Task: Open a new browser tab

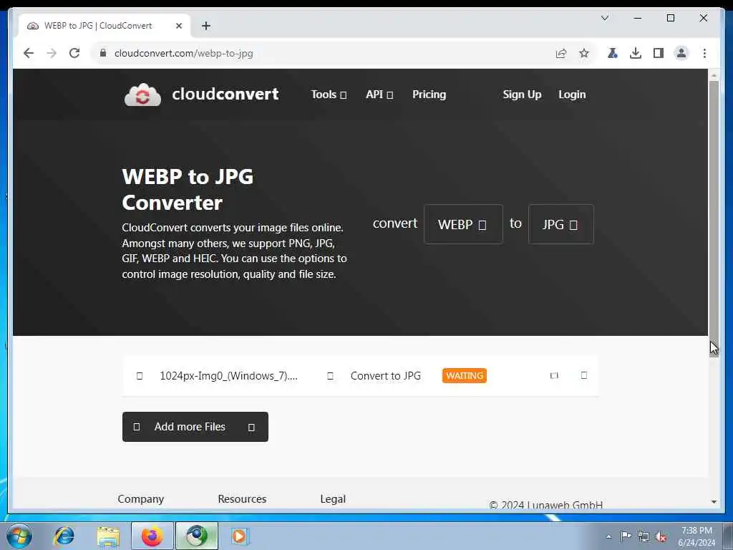Action: pyautogui.click(x=206, y=26)
